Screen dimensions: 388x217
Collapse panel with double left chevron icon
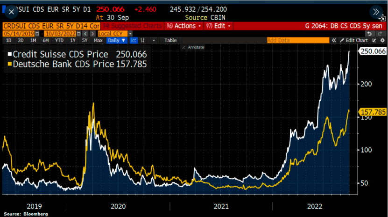tap(334, 40)
